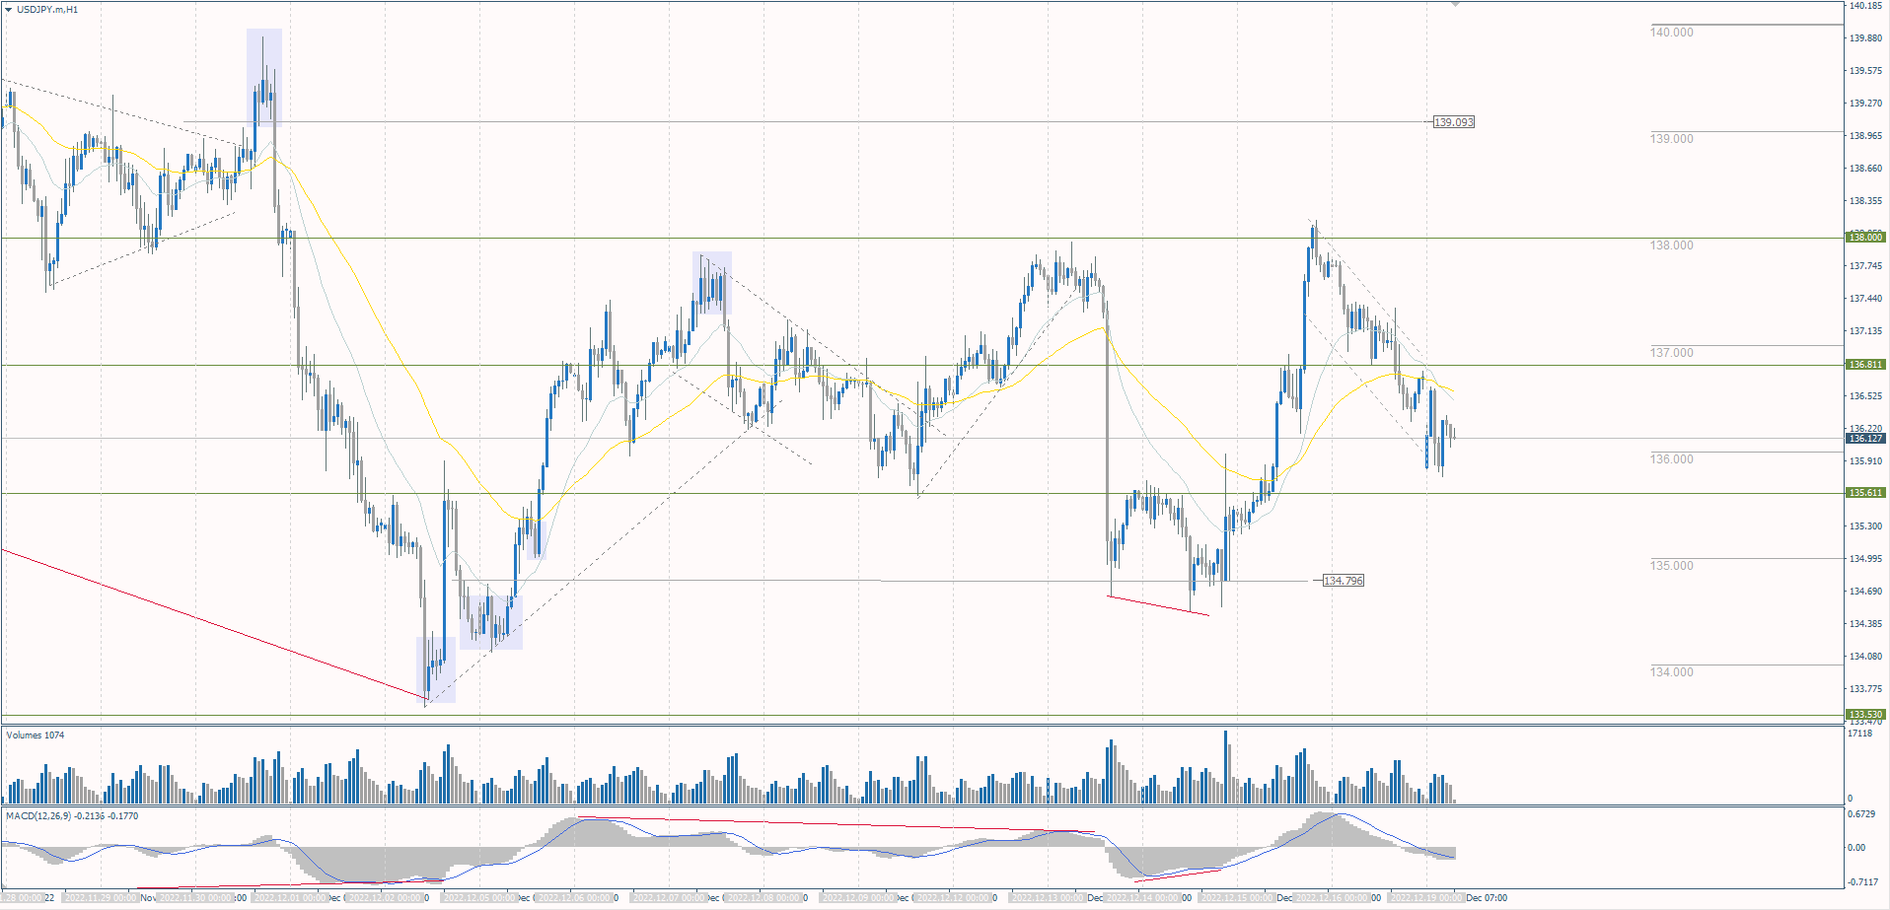1890x910 pixels.
Task: Click the -0.7117 MACD scale value
Action: [1862, 882]
